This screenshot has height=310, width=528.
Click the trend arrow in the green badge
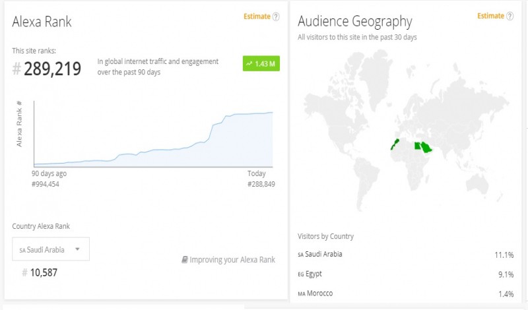[249, 64]
